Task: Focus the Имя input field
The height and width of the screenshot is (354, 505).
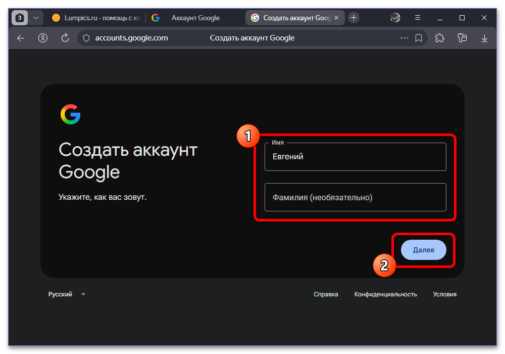Action: [x=355, y=157]
